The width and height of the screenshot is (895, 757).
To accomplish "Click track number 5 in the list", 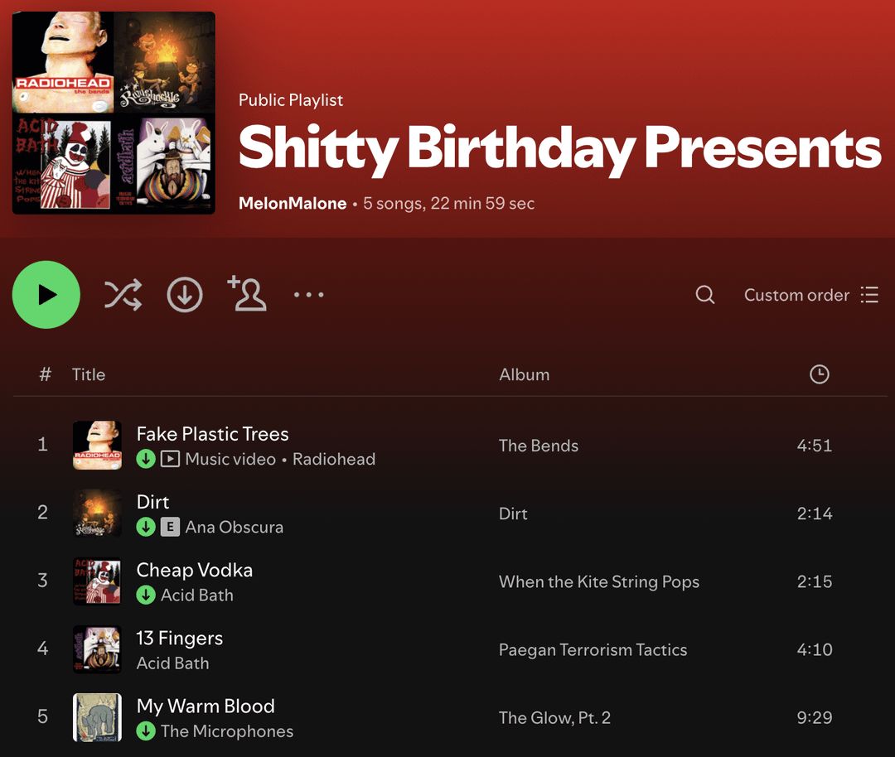I will 43,716.
